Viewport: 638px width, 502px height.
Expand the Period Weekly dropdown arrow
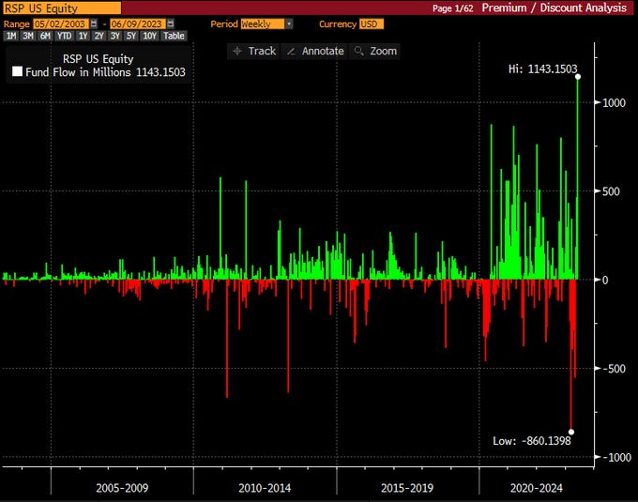point(288,24)
